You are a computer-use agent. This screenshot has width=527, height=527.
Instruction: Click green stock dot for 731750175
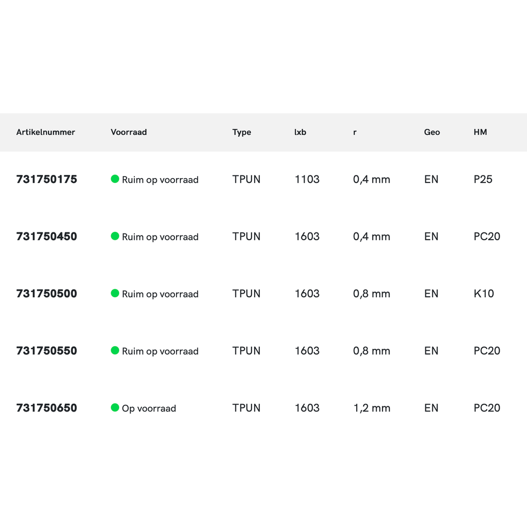coord(115,179)
